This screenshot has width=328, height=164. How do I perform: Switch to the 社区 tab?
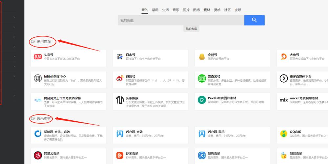pos(227,10)
